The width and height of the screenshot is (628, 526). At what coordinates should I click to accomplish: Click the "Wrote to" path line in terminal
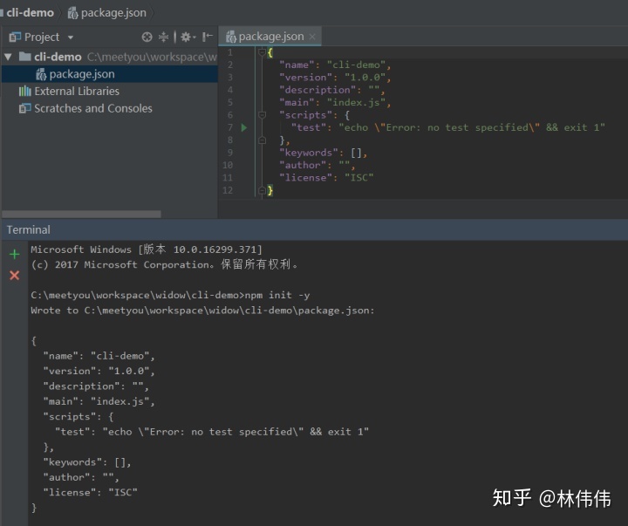pos(202,311)
